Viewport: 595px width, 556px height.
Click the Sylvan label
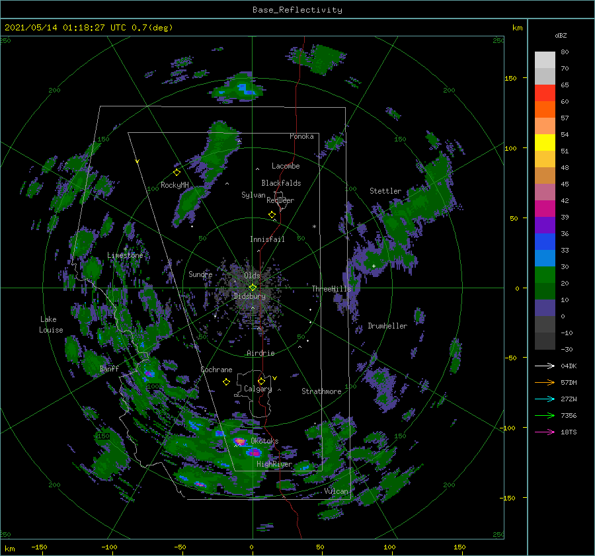253,195
